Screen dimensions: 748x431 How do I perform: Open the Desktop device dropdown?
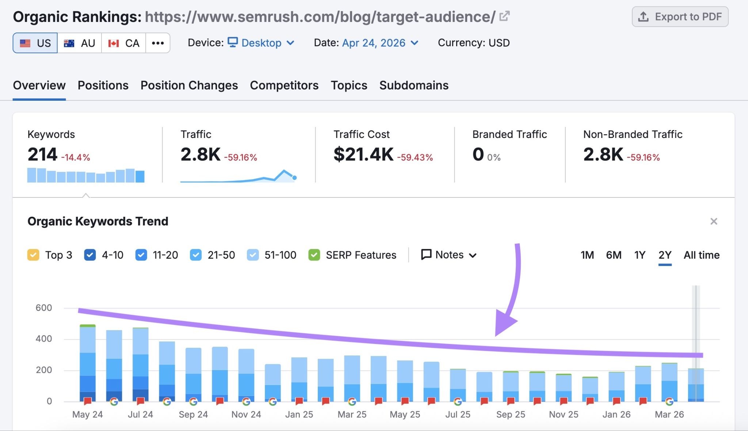[x=261, y=43]
